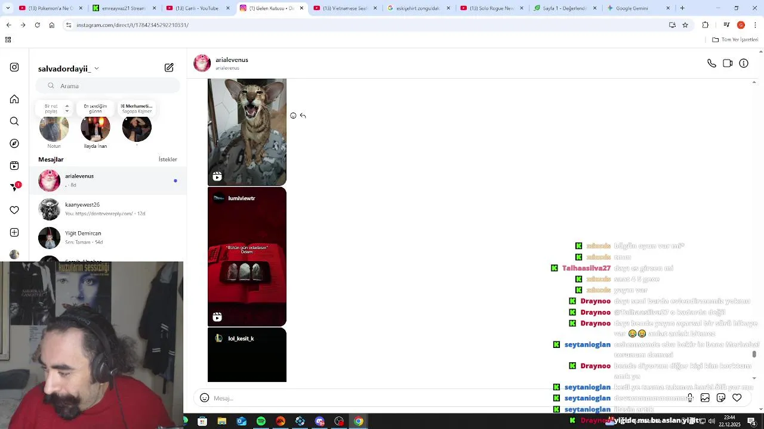Open Messages icon with red badge
Screen dimensions: 764x429
tap(14, 187)
